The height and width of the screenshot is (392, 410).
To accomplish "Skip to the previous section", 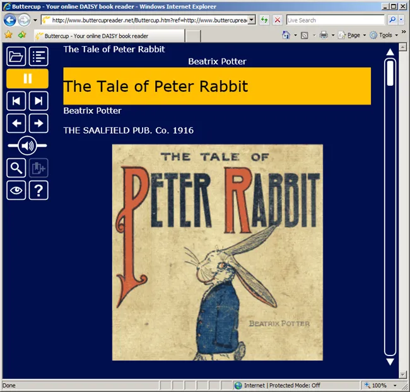I will pyautogui.click(x=16, y=101).
